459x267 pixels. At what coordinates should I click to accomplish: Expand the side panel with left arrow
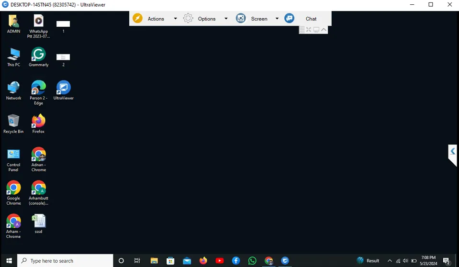(x=453, y=152)
